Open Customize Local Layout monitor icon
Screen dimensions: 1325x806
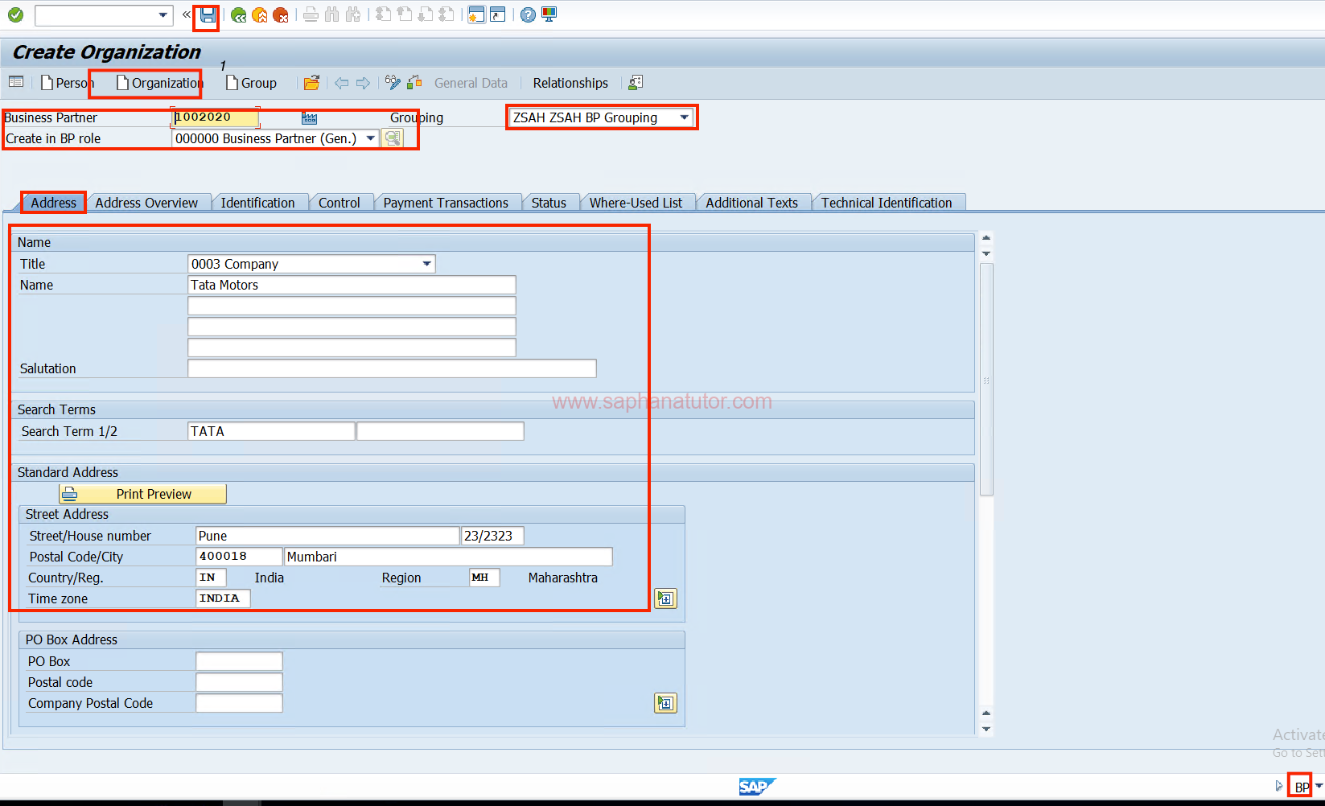[x=549, y=14]
